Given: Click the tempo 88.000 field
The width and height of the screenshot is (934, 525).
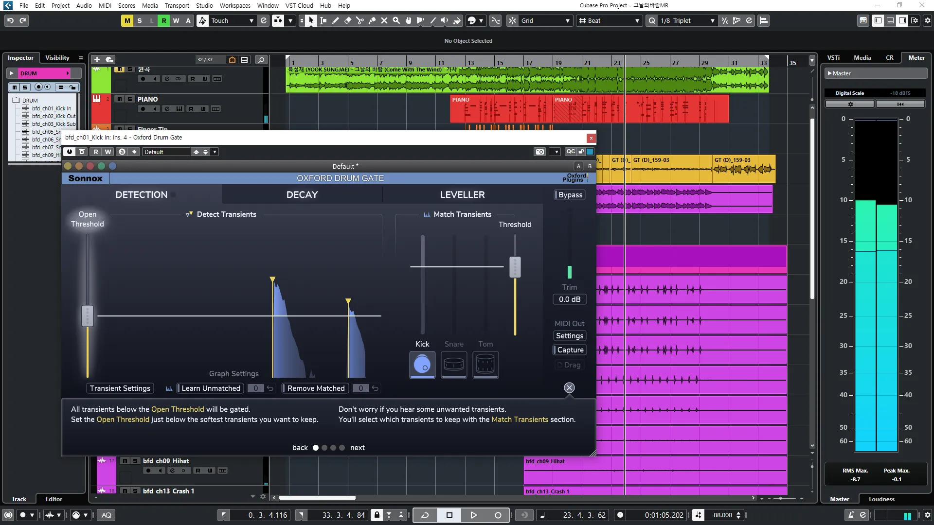Looking at the screenshot, I should [x=723, y=515].
